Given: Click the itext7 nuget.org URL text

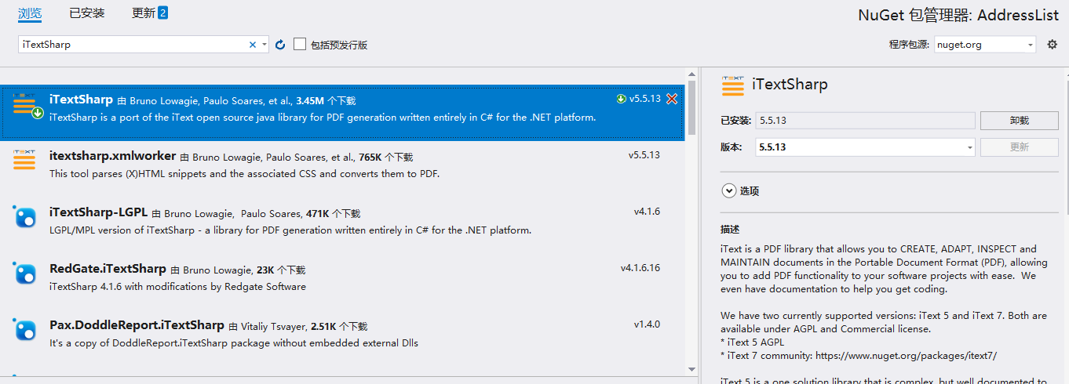Looking at the screenshot, I should pyautogui.click(x=906, y=356).
